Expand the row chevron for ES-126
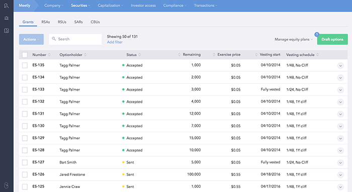The height and width of the screenshot is (192, 352). pos(340,175)
